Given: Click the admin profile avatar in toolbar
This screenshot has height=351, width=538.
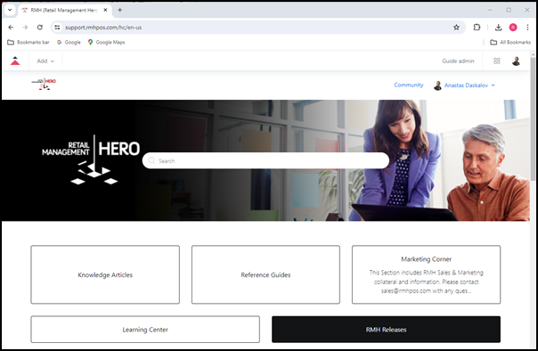Looking at the screenshot, I should (x=516, y=61).
